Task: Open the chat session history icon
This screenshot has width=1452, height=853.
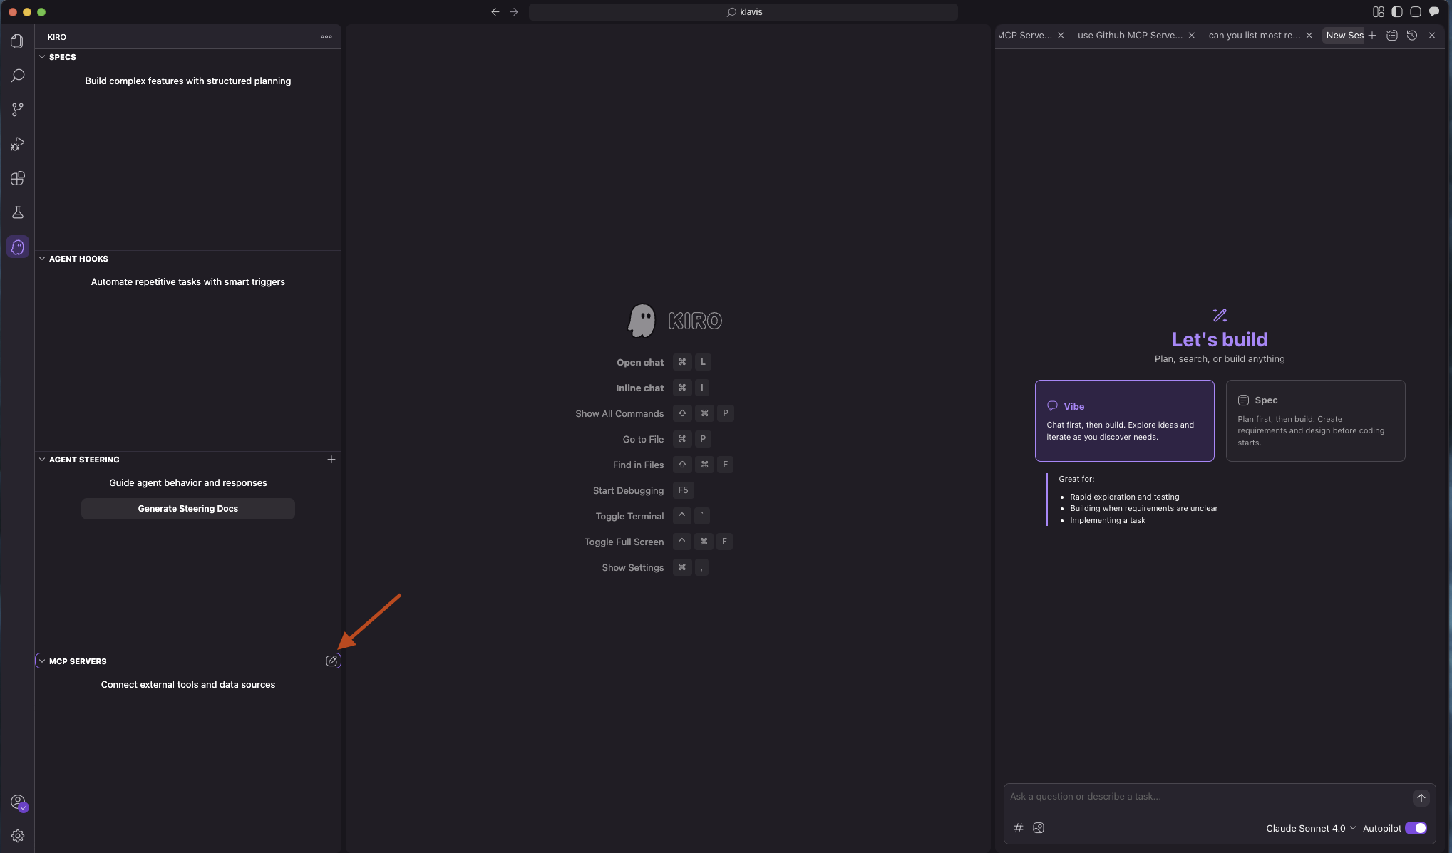Action: pyautogui.click(x=1412, y=35)
